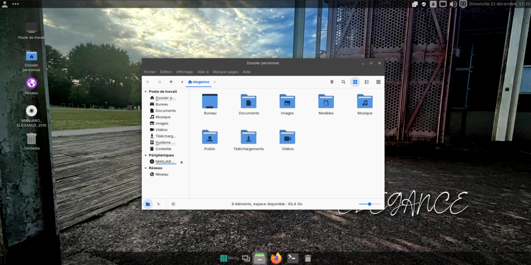Click the status bar free space text
This screenshot has height=265, width=531.
click(267, 204)
